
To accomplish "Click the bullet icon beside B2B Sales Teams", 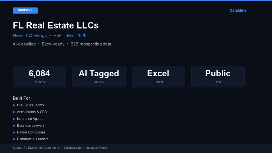I will tap(14, 105).
